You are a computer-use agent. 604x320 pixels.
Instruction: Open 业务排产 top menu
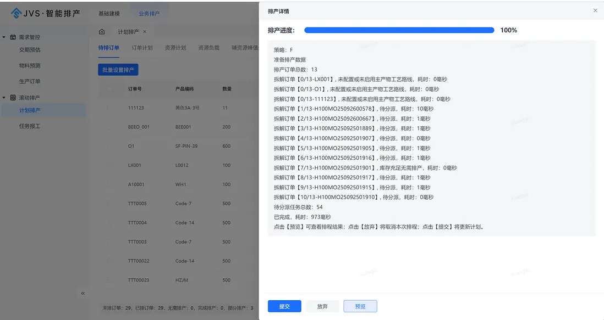point(149,13)
